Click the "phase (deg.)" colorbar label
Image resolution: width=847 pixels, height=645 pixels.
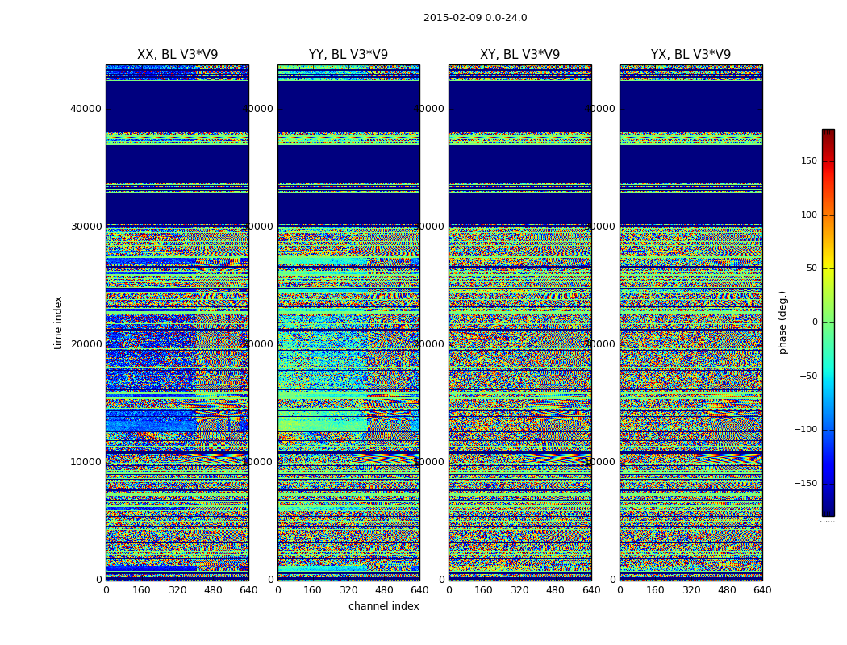(x=782, y=322)
